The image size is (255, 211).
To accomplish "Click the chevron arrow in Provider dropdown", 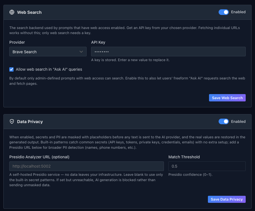I will (81, 52).
